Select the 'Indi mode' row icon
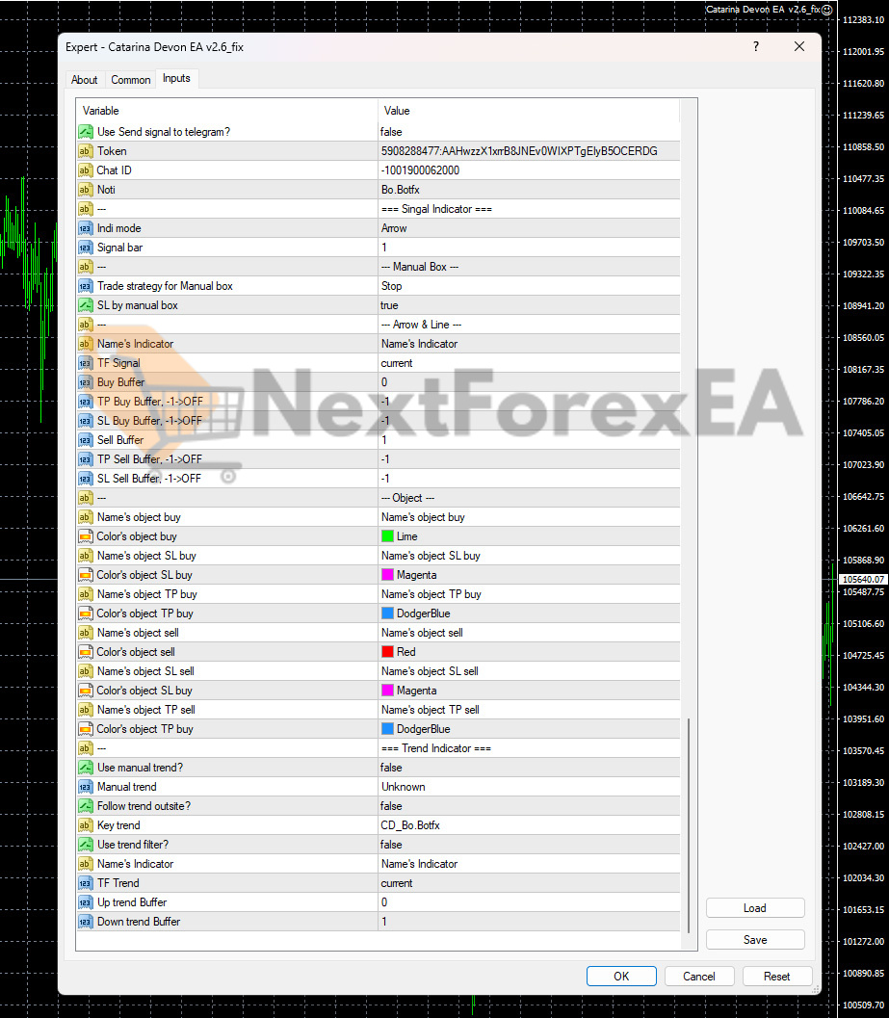Image resolution: width=889 pixels, height=1018 pixels. pyautogui.click(x=86, y=228)
